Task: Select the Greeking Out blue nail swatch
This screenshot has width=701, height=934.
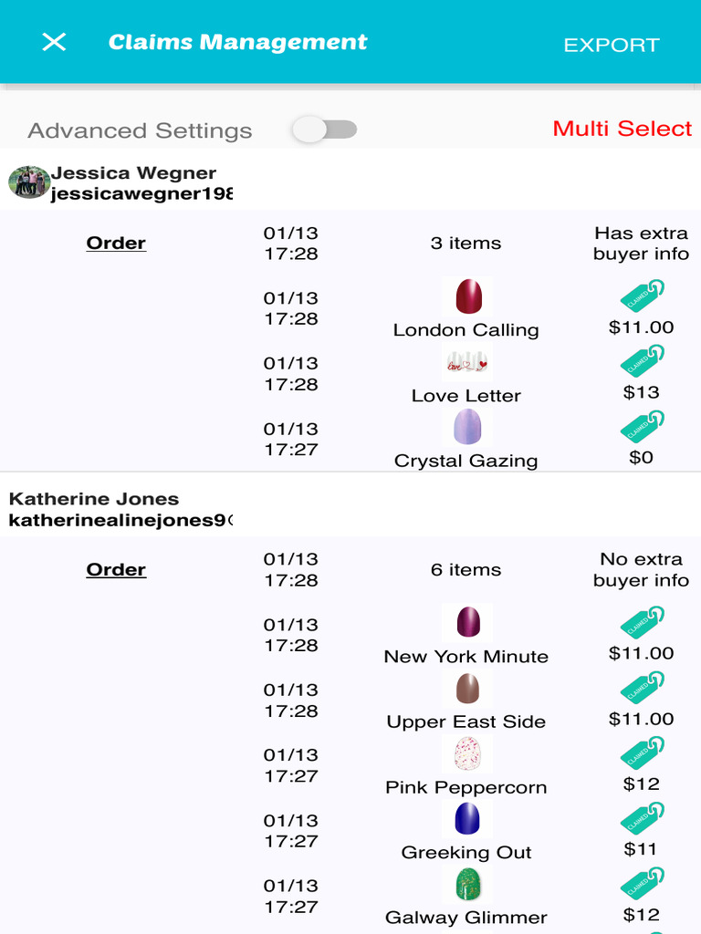Action: [467, 818]
